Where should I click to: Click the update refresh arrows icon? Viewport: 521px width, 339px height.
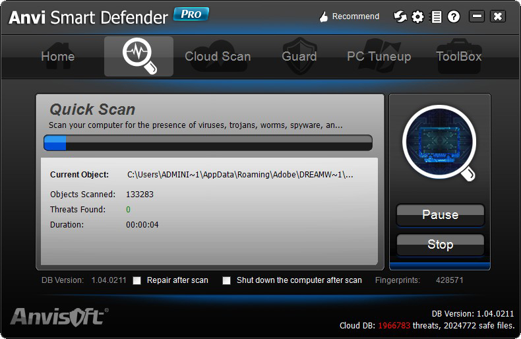pos(400,16)
